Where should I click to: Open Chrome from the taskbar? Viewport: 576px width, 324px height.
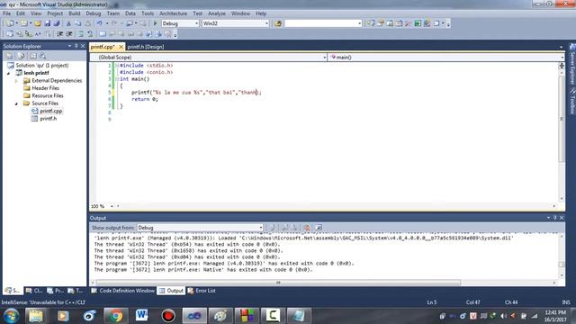[115, 316]
